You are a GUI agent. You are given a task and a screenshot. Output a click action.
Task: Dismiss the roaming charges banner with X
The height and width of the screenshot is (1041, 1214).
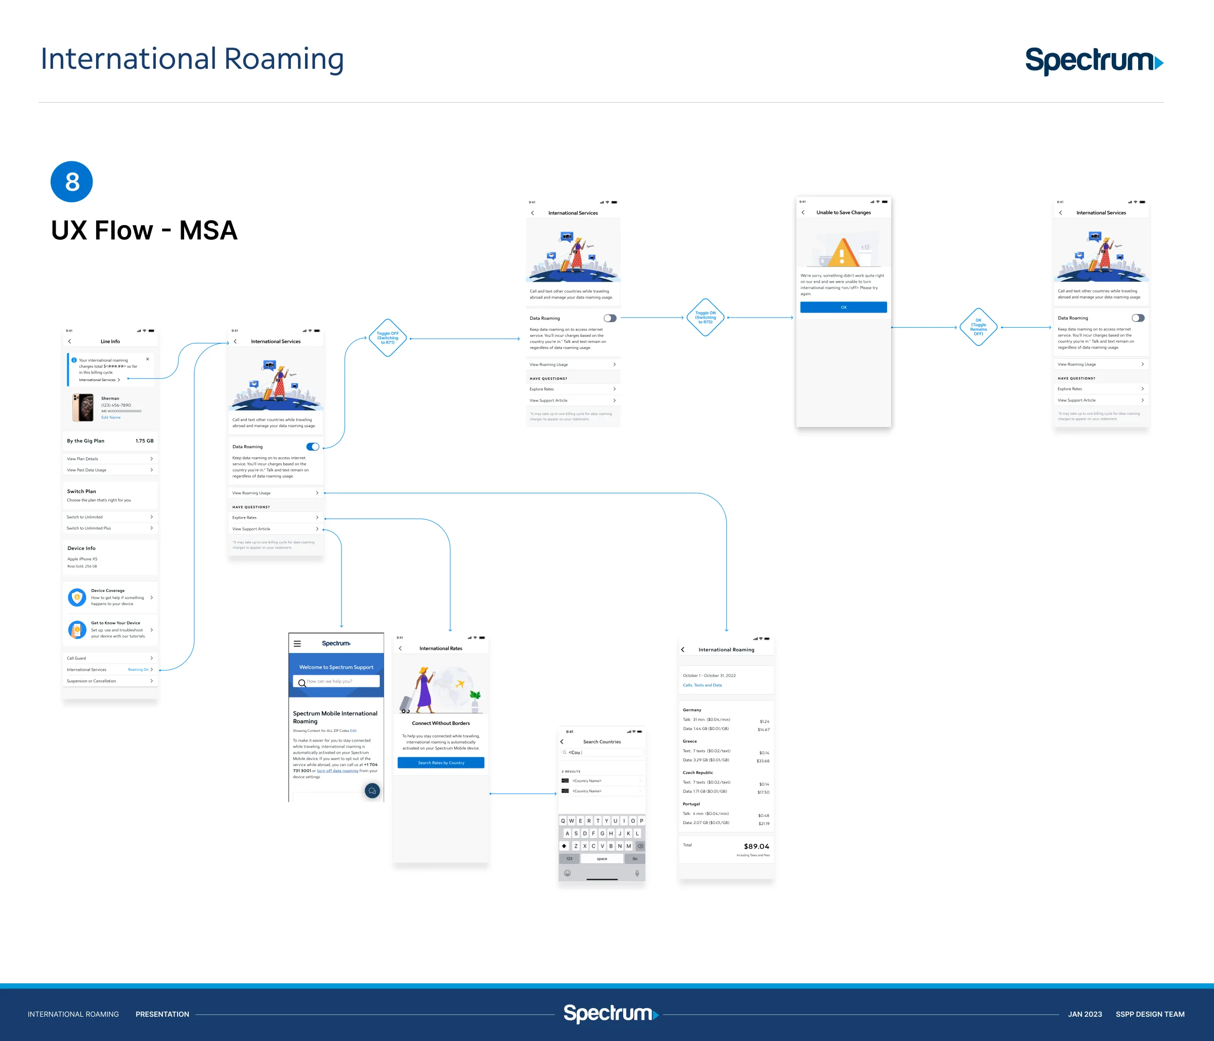(148, 359)
